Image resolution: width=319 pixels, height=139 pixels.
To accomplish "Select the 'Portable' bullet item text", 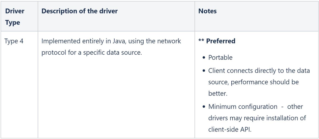I will click(220, 58).
